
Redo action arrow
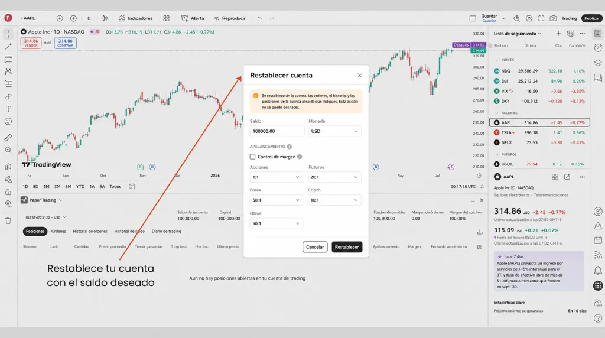point(272,18)
